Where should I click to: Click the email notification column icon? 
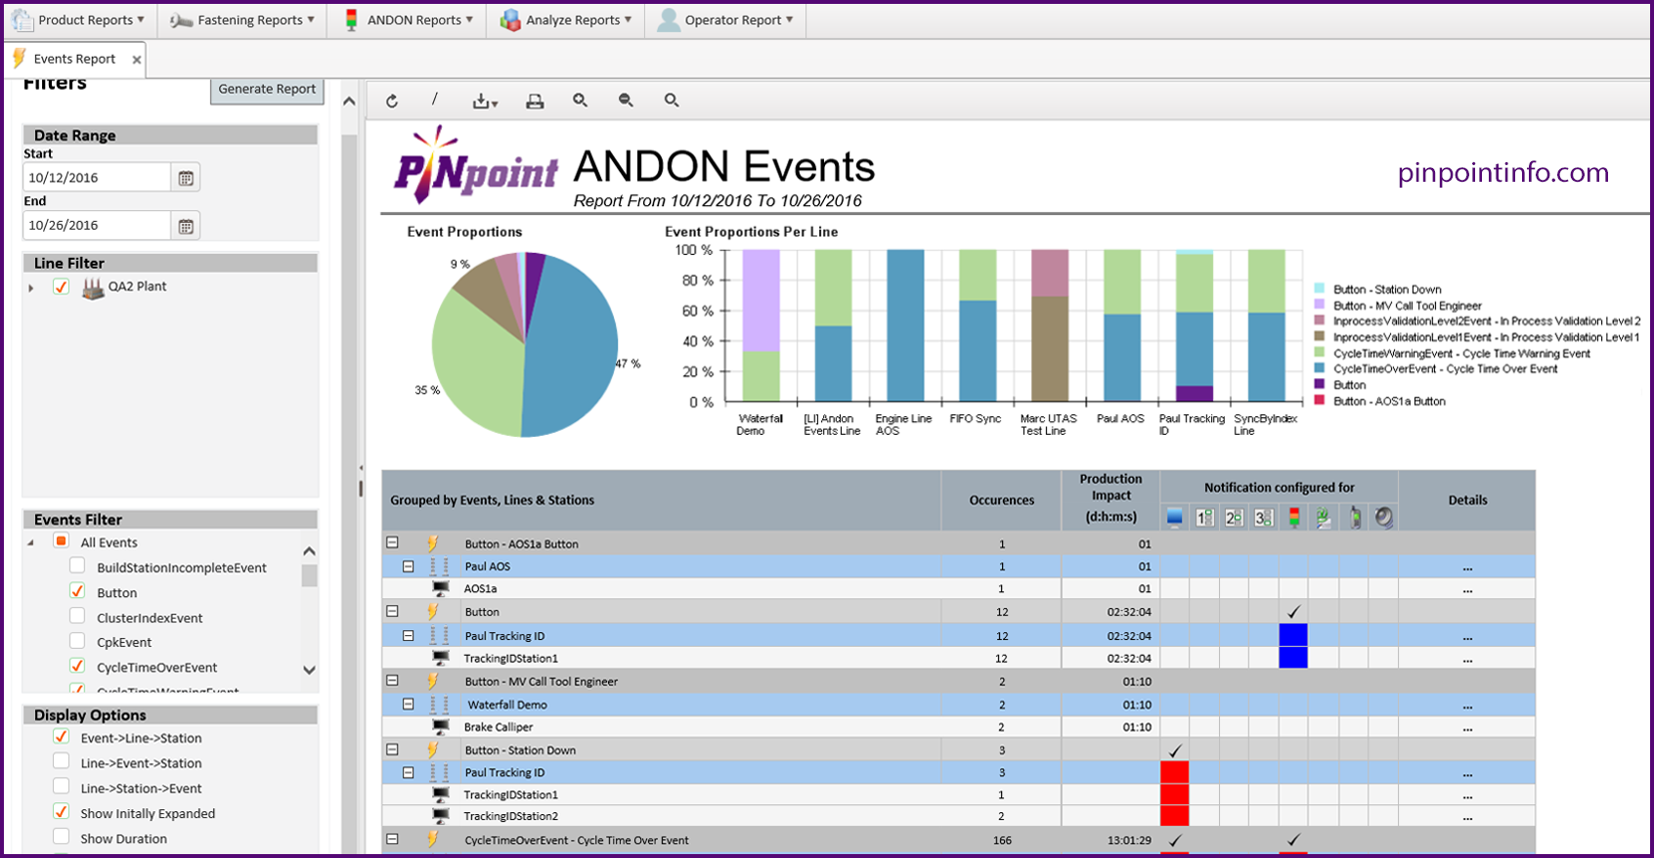(1324, 517)
